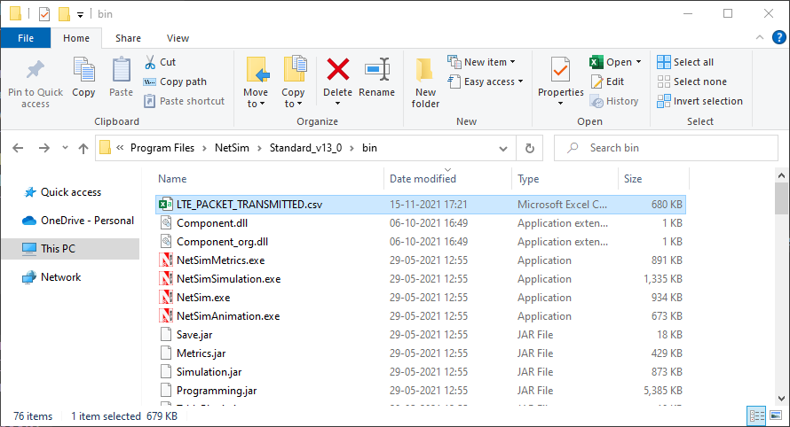Expand the address bar history dropdown
The width and height of the screenshot is (790, 427).
pos(502,148)
